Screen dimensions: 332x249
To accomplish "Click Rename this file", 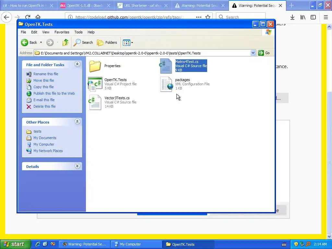I will pyautogui.click(x=46, y=74).
